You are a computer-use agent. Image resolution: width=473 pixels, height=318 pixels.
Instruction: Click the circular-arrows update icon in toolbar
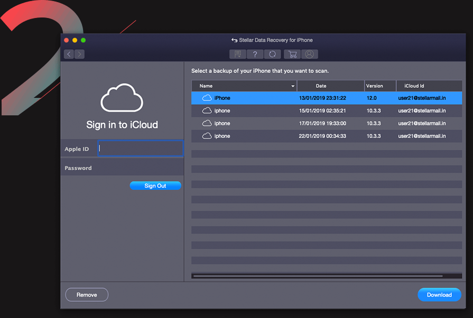coord(272,54)
